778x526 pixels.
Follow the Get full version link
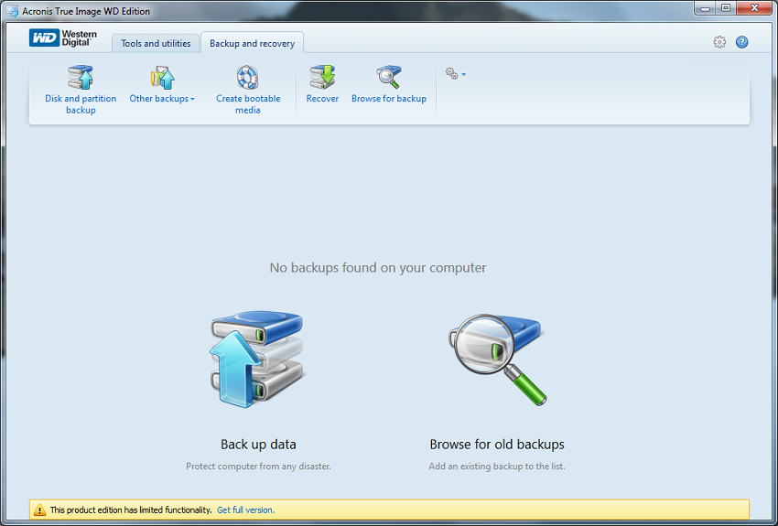tap(245, 510)
